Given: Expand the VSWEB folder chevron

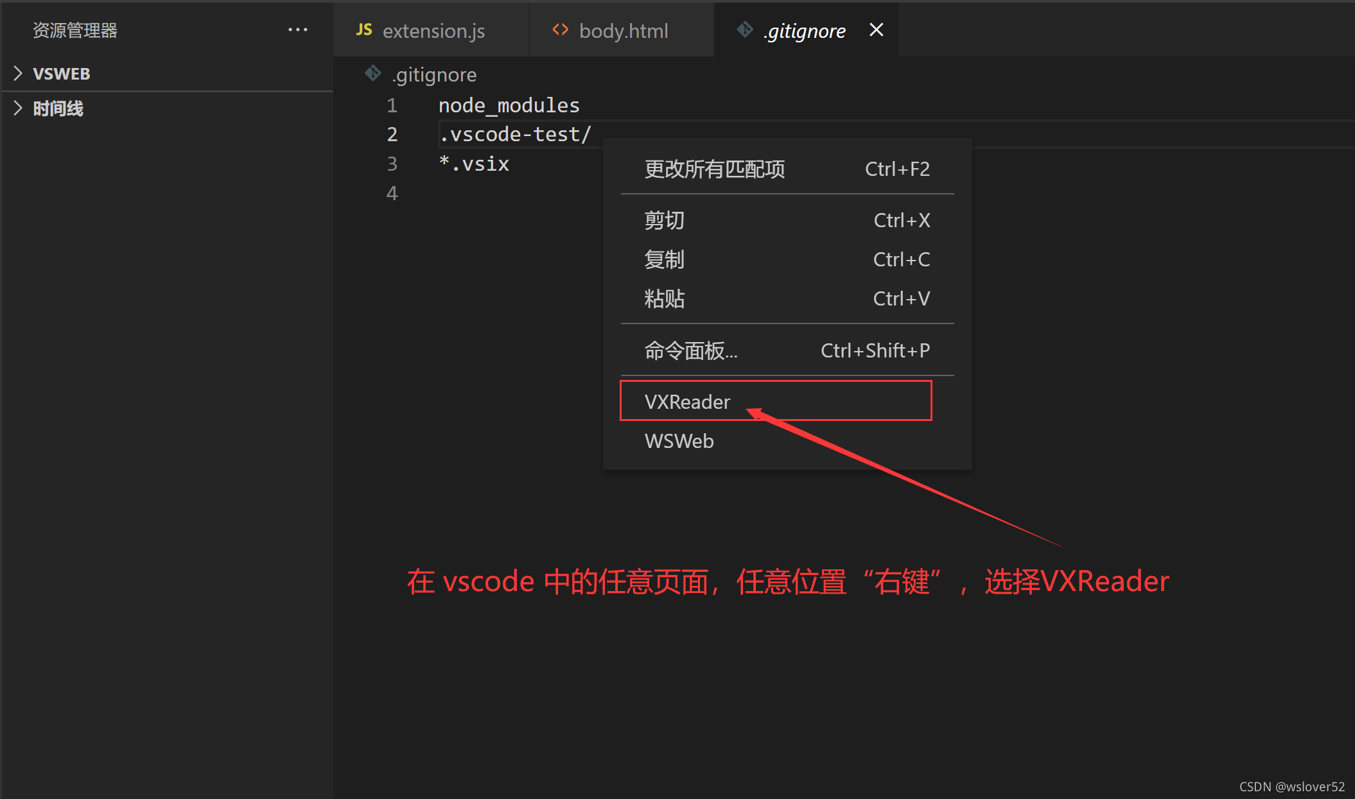Looking at the screenshot, I should pos(18,73).
